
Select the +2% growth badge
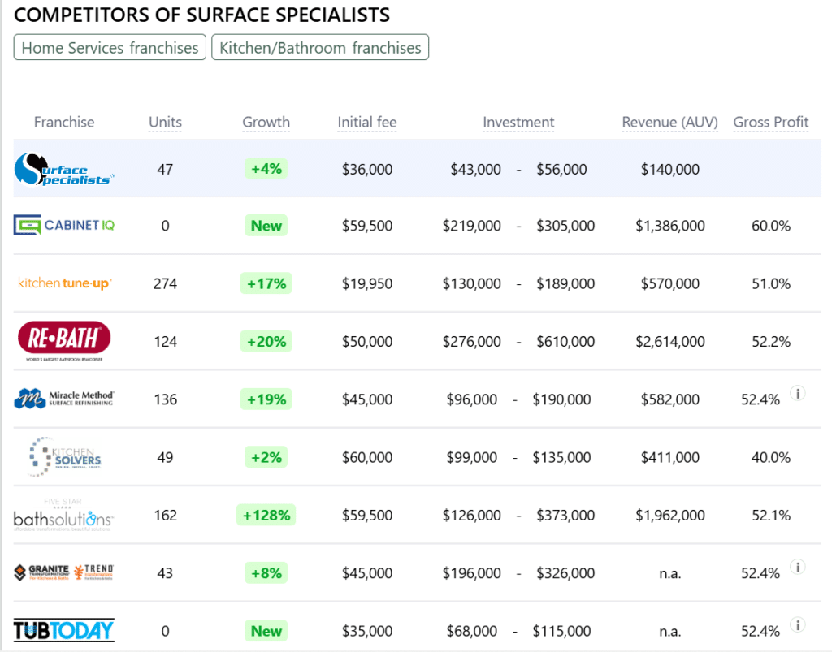coord(266,456)
